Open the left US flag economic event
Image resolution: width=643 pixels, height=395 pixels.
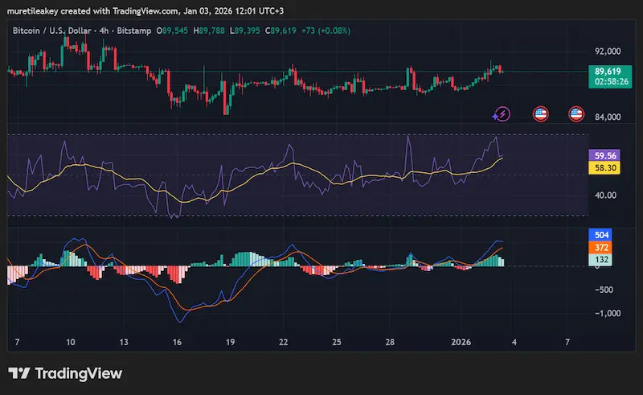[x=541, y=114]
